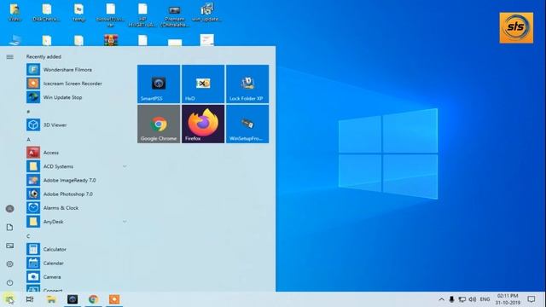Click the Start button on the taskbar
The width and height of the screenshot is (546, 307).
coord(9,299)
